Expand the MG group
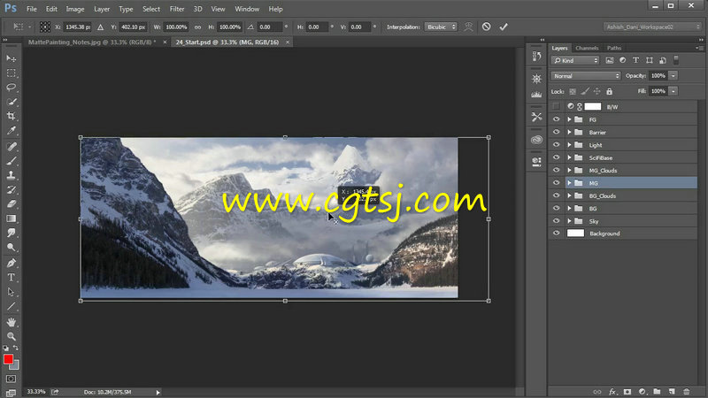The width and height of the screenshot is (708, 398). (569, 183)
